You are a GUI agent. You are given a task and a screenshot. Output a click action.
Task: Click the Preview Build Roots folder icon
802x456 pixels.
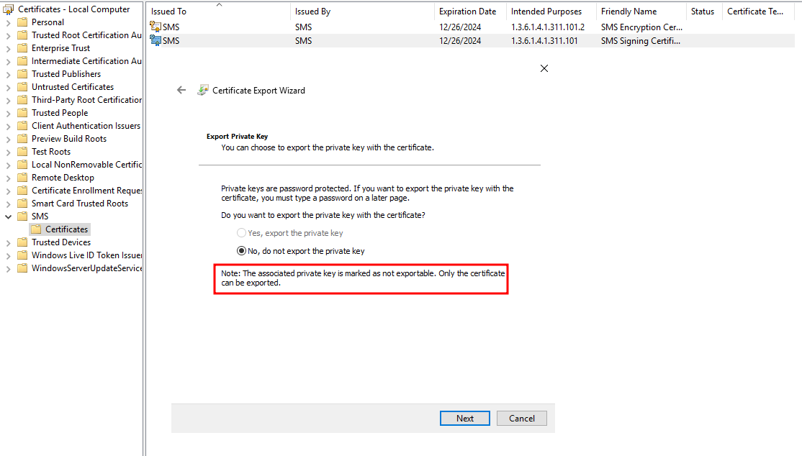(x=22, y=139)
